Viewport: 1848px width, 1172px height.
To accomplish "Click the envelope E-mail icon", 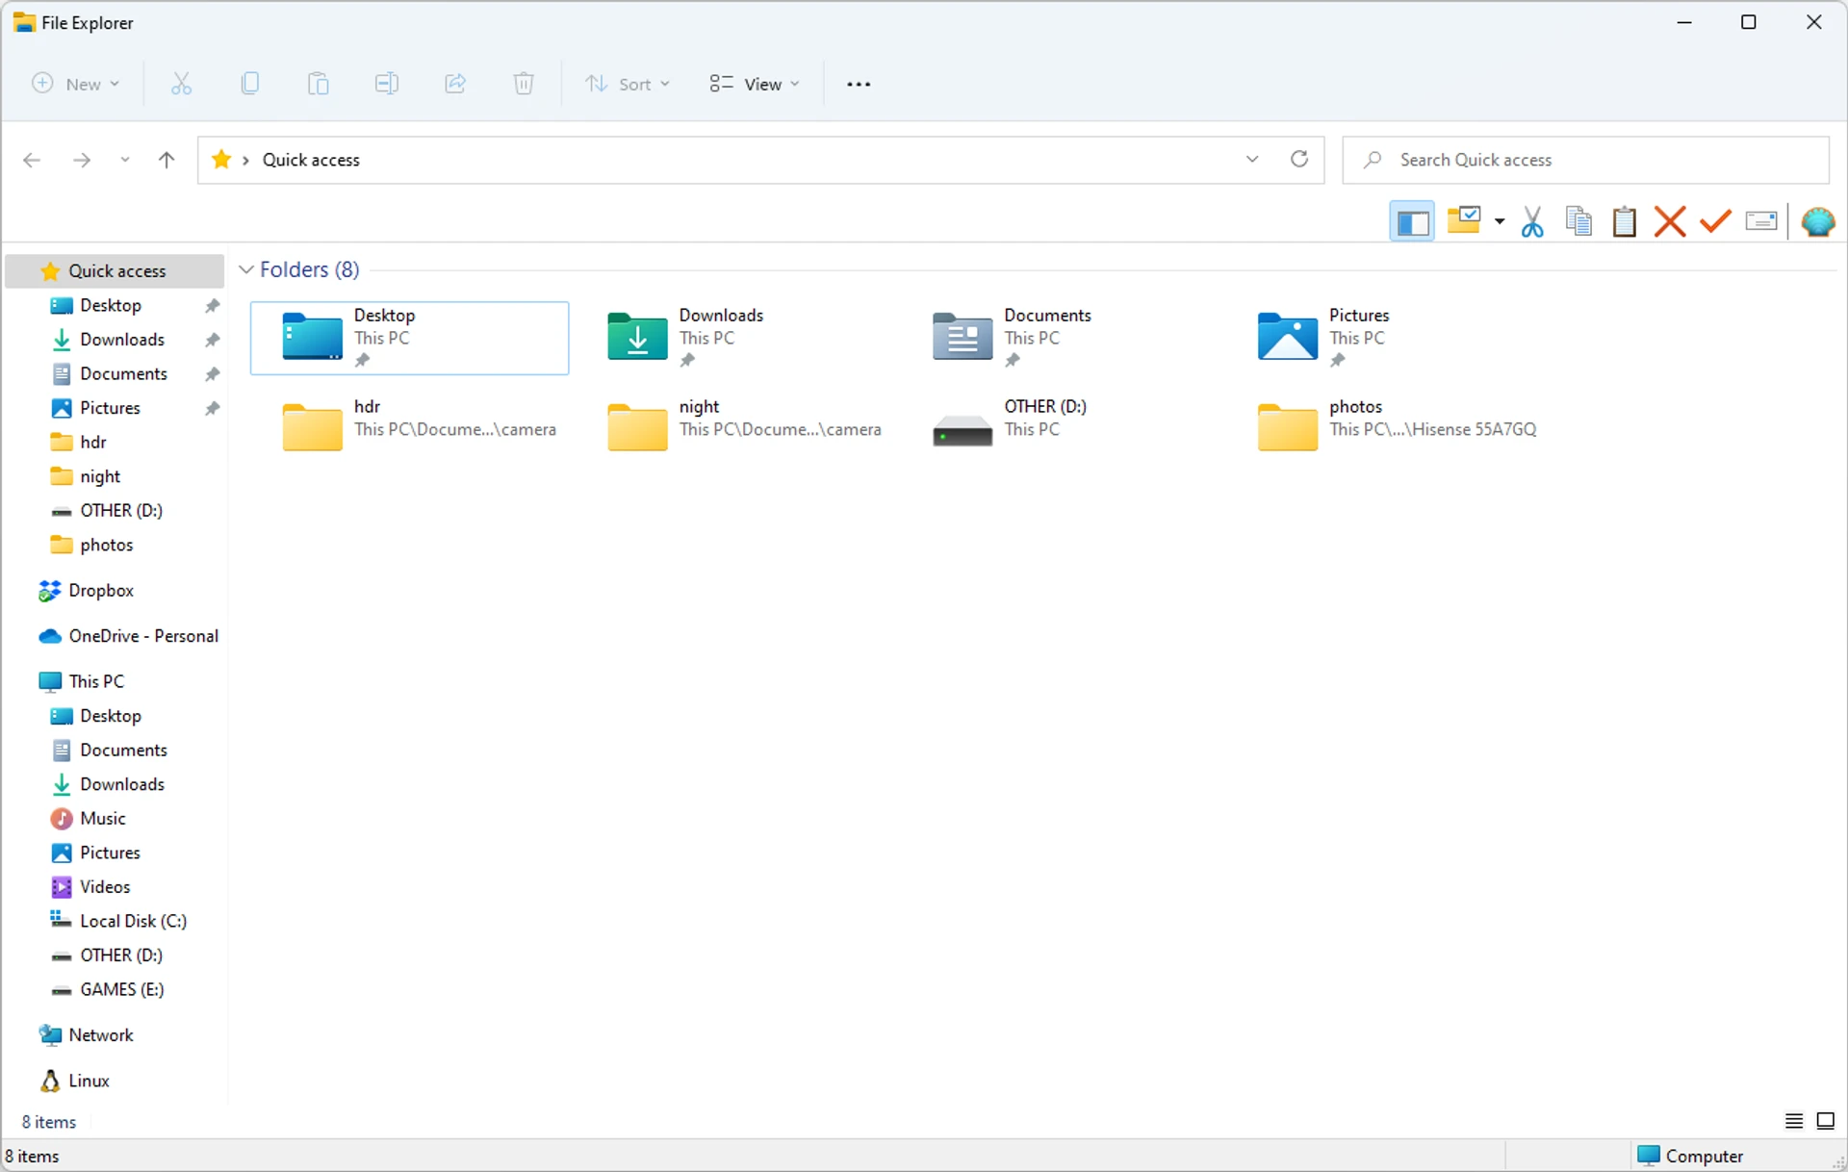I will pyautogui.click(x=1761, y=222).
